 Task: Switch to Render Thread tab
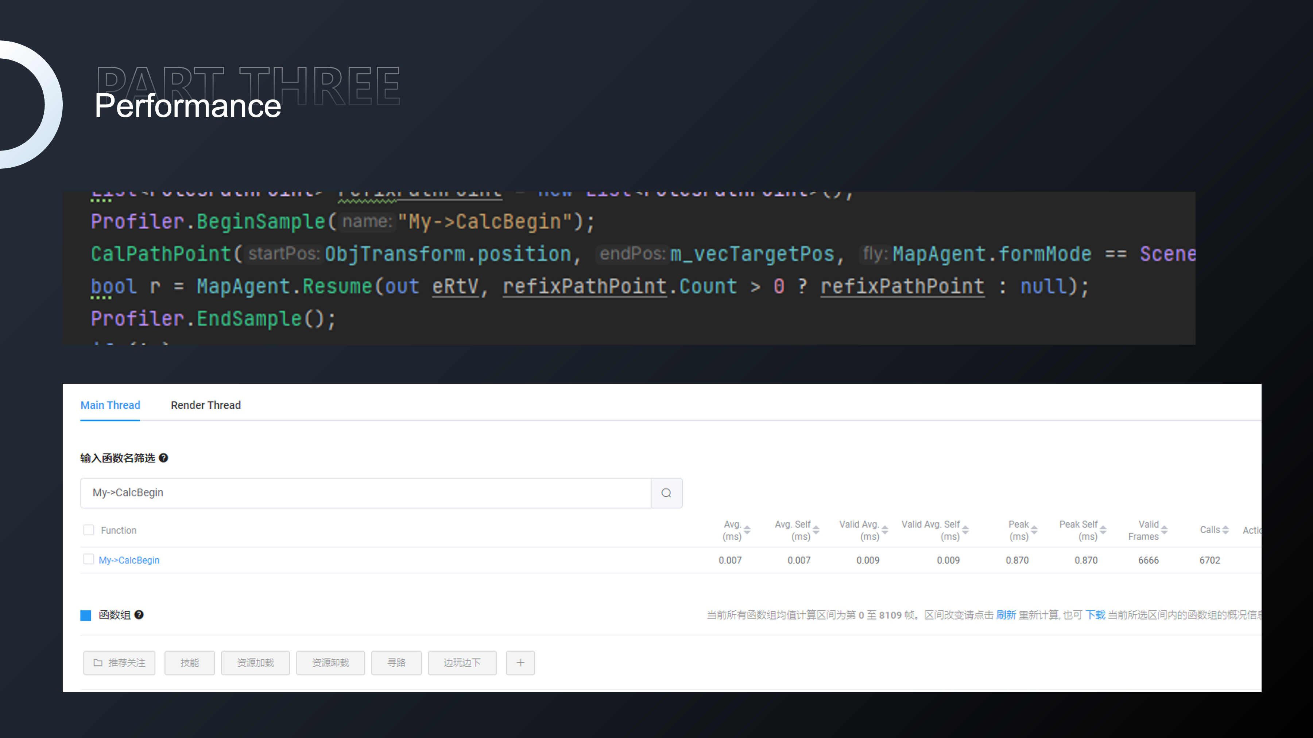coord(205,405)
